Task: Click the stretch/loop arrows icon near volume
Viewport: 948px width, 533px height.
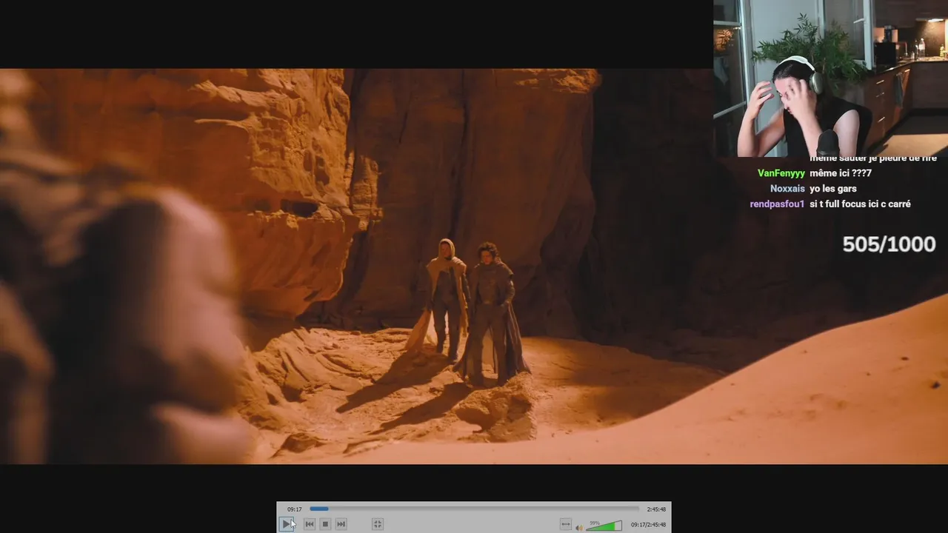Action: (566, 524)
